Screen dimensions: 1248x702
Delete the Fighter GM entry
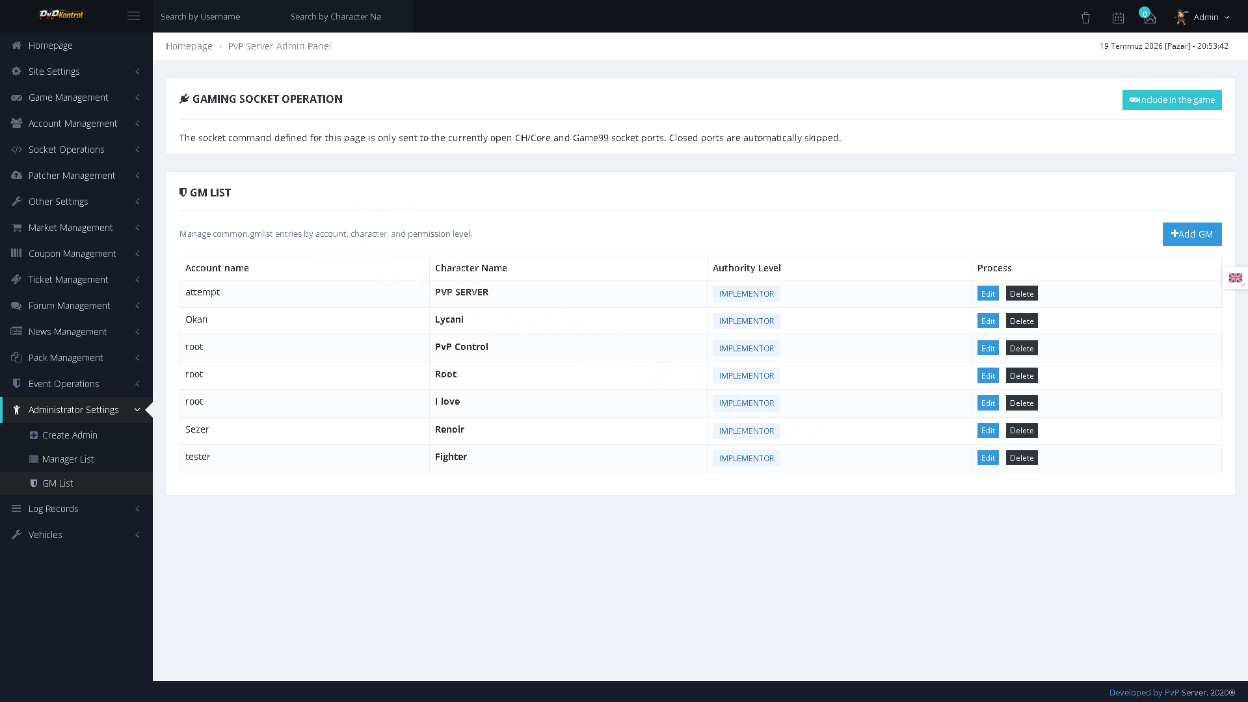tap(1022, 458)
